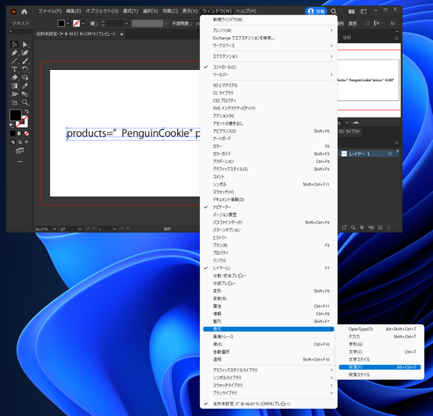This screenshot has width=433, height=416.
Task: Select the Direct Selection tool
Action: pos(25,45)
